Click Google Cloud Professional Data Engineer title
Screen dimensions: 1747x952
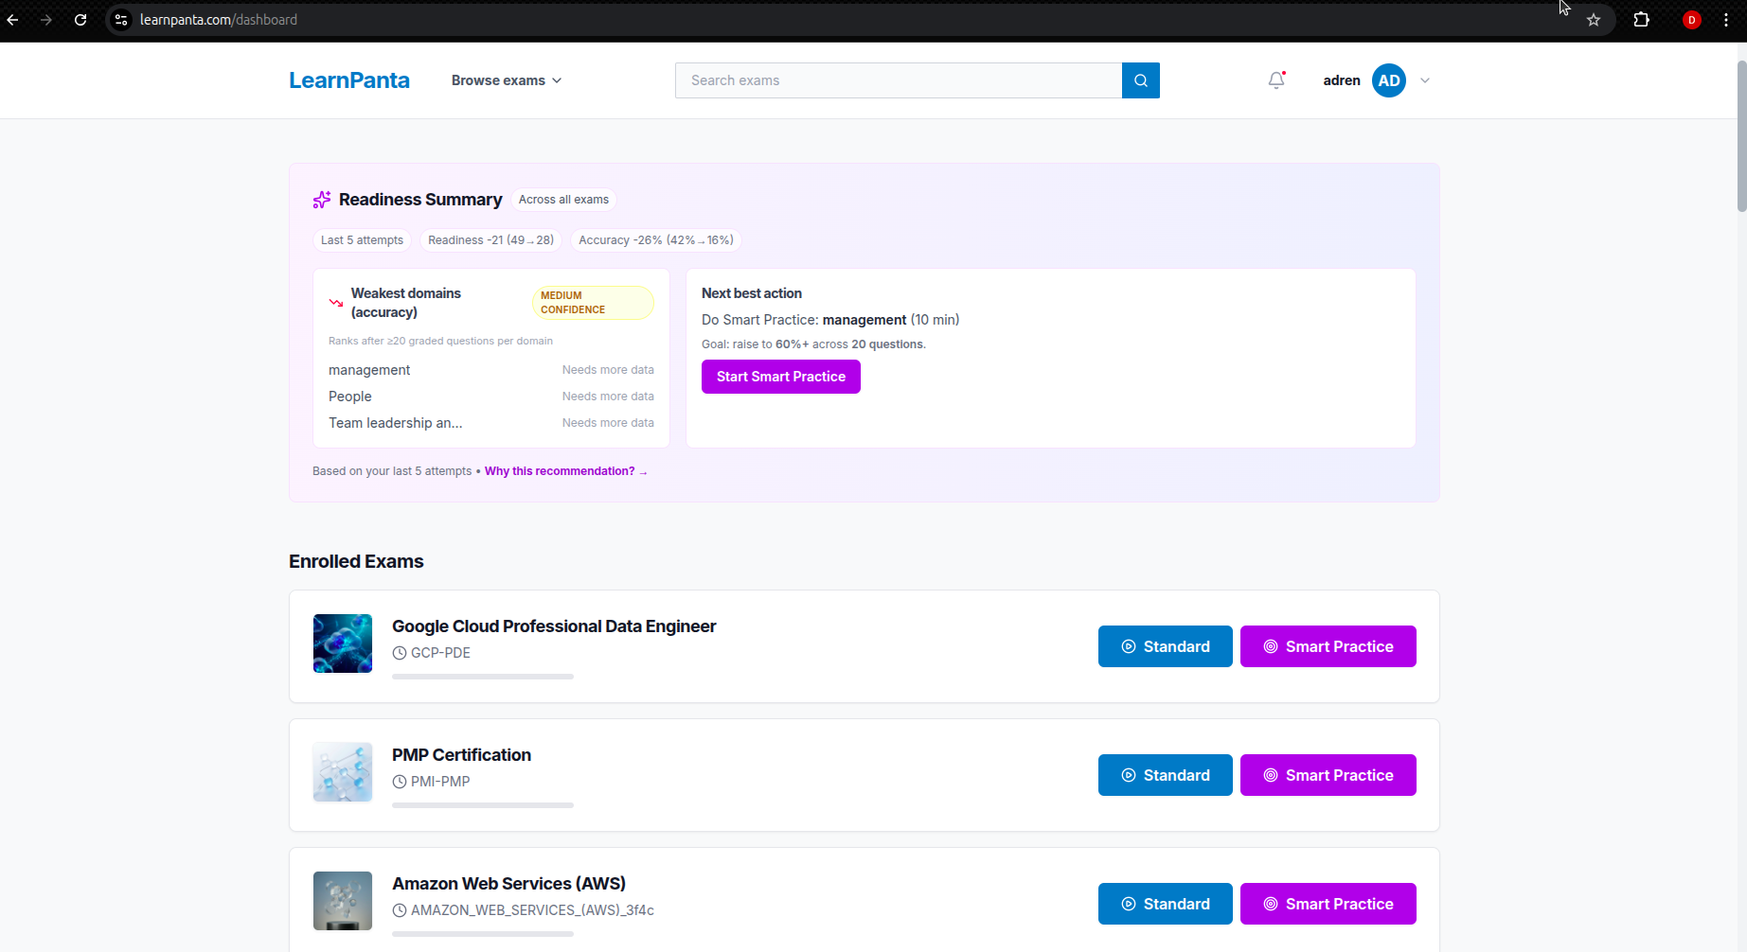coord(554,626)
